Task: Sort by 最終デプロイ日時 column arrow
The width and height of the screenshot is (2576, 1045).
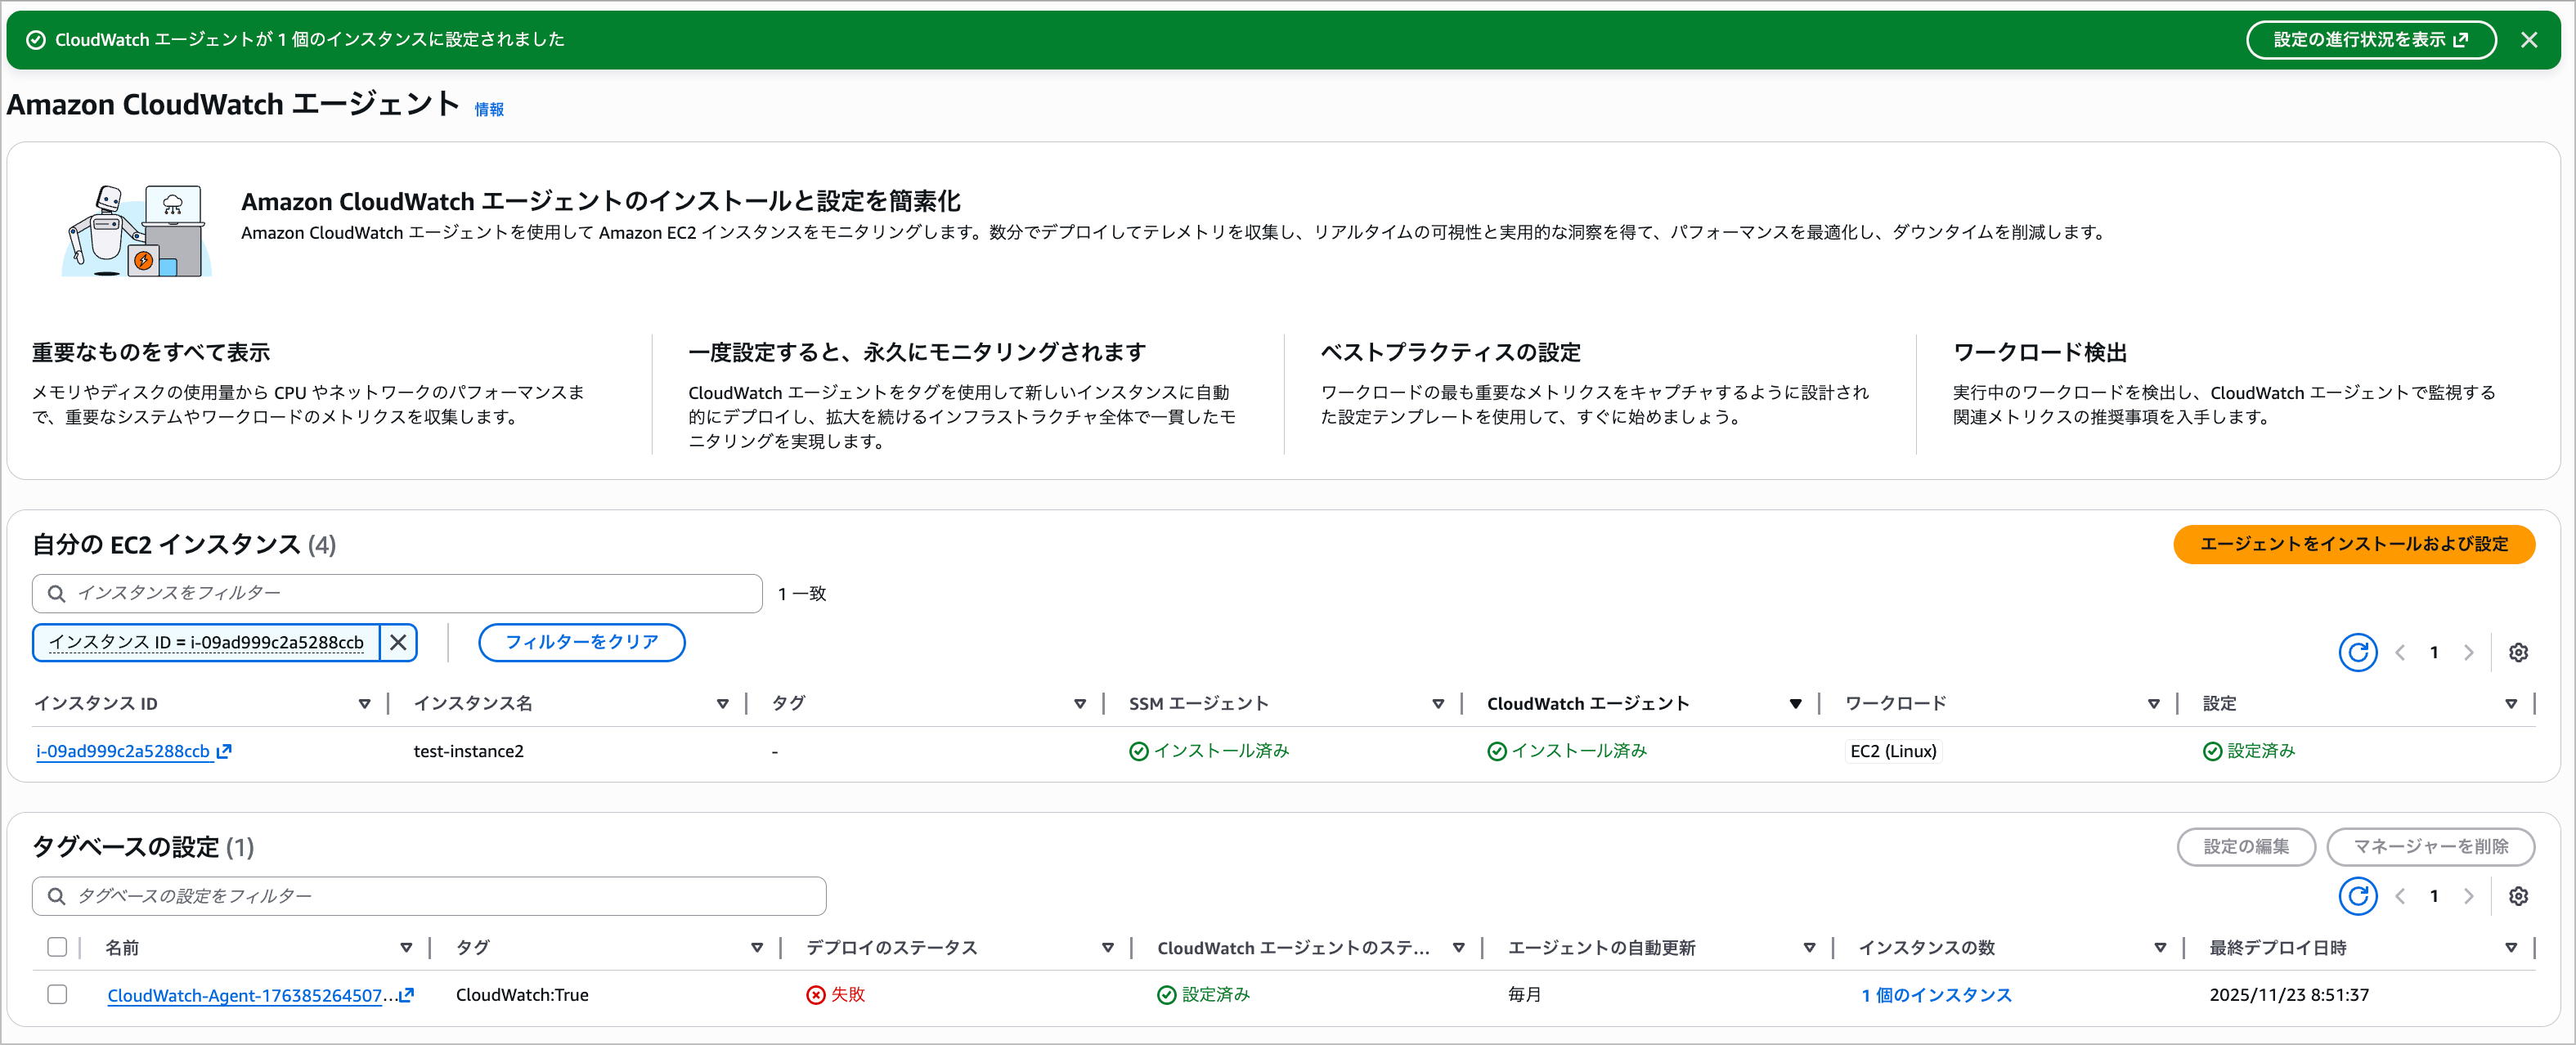Action: (x=2510, y=948)
